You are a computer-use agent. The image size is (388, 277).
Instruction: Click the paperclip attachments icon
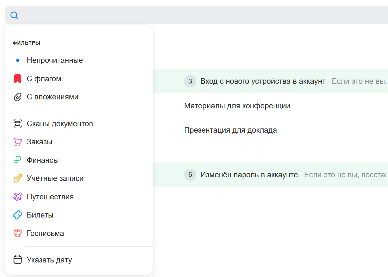18,97
